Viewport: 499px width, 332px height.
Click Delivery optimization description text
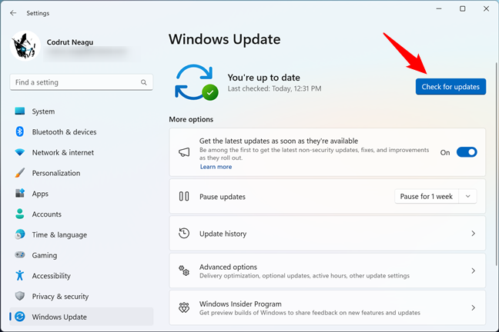(x=304, y=276)
